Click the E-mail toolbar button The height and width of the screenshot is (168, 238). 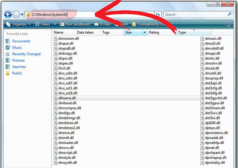tap(102, 24)
